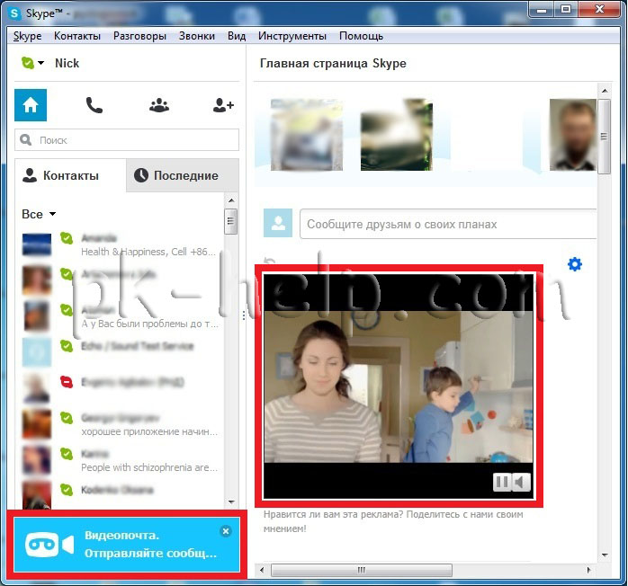Open the Помощь menu
This screenshot has height=586, width=628.
[362, 36]
